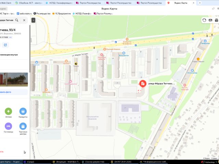This screenshot has width=219, height=164.
Task: Select the Продукты category icon
Action: click(x=23, y=111)
